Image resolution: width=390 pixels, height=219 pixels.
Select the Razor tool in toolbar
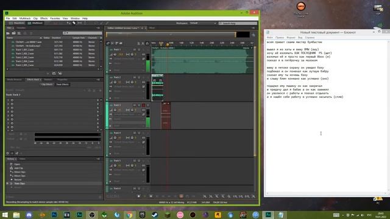[74, 23]
